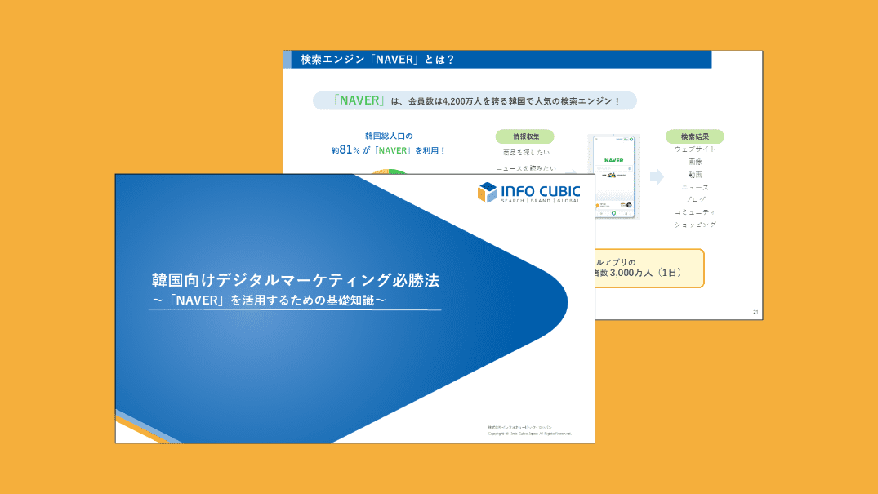The image size is (878, 494).
Task: Click the text ニュースを読みたい
Action: (x=526, y=168)
